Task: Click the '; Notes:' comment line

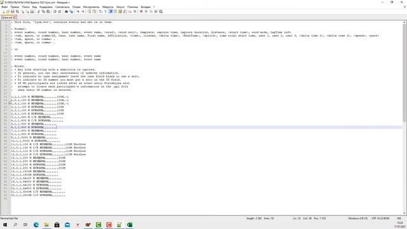Action: [18, 66]
